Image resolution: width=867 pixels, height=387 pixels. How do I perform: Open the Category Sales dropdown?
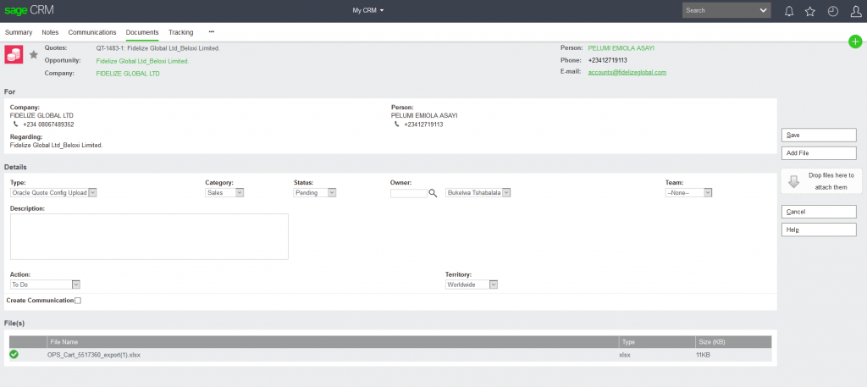click(224, 193)
